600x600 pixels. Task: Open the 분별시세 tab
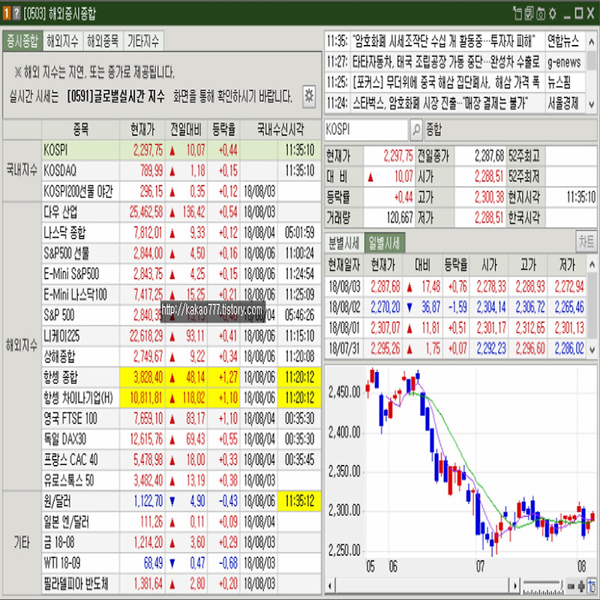[x=344, y=242]
